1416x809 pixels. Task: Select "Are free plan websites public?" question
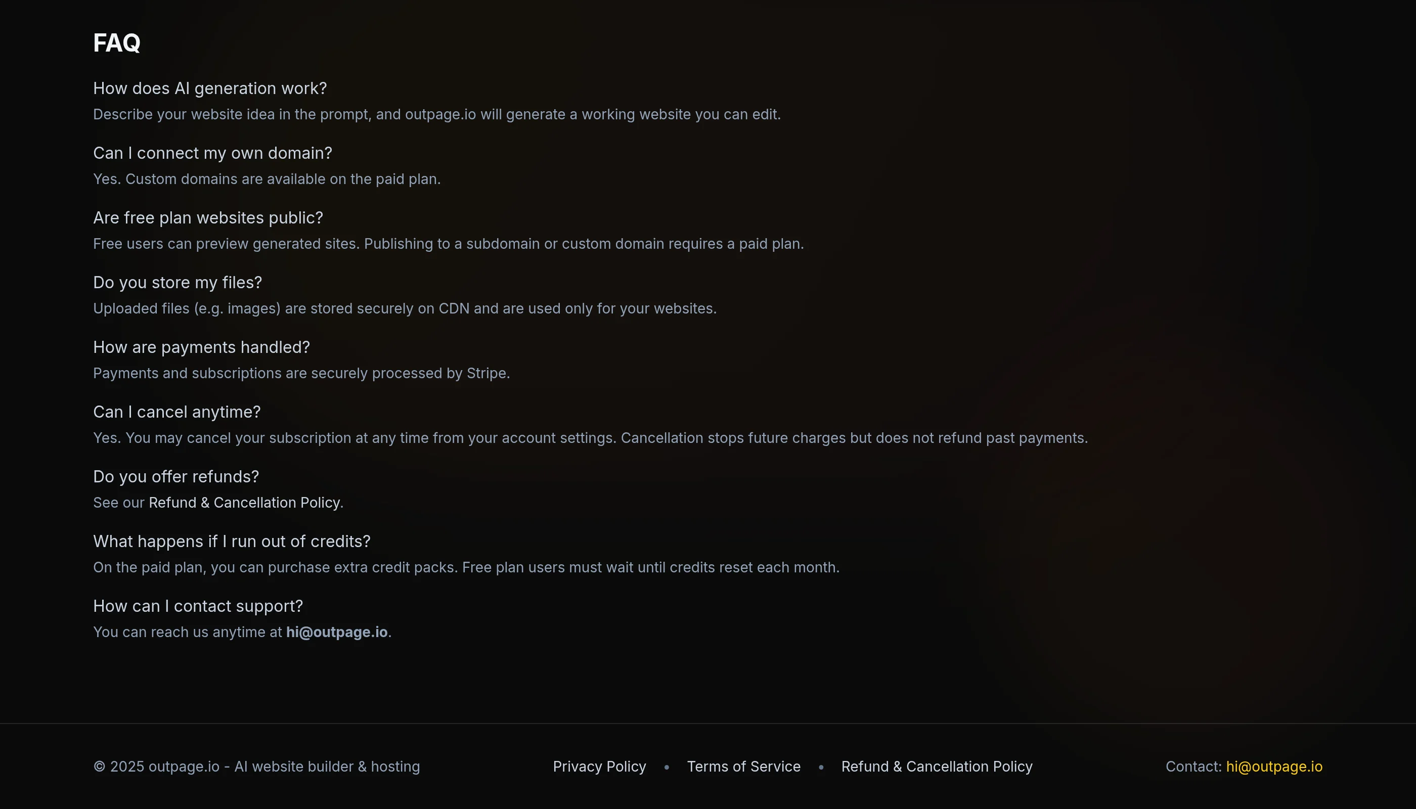pyautogui.click(x=208, y=218)
